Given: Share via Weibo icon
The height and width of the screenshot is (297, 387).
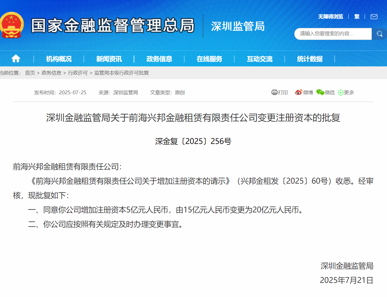Looking at the screenshot, I should click(299, 92).
